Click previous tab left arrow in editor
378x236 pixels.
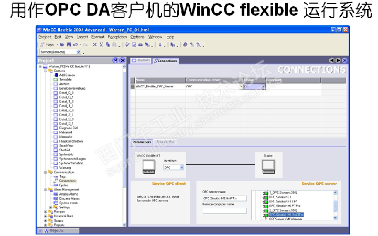(x=332, y=61)
